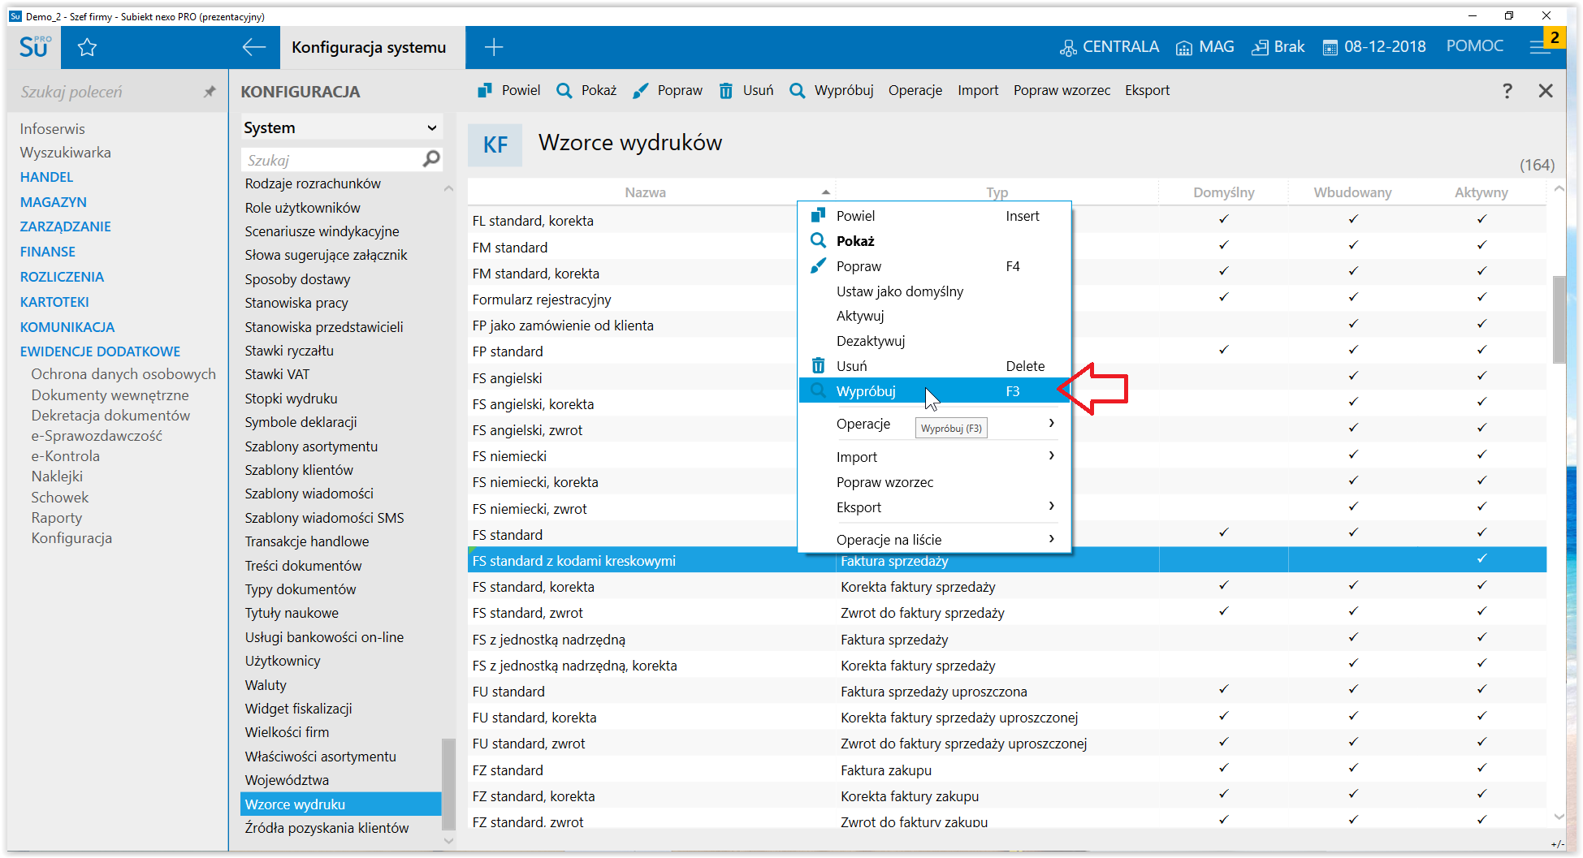Screen dimensions: 1583x858
Task: Toggle Domyślny checkmark for FS standard, zwrot
Action: (x=1224, y=611)
